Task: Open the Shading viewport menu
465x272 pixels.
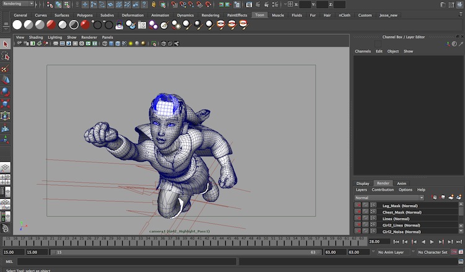Action: [36, 37]
